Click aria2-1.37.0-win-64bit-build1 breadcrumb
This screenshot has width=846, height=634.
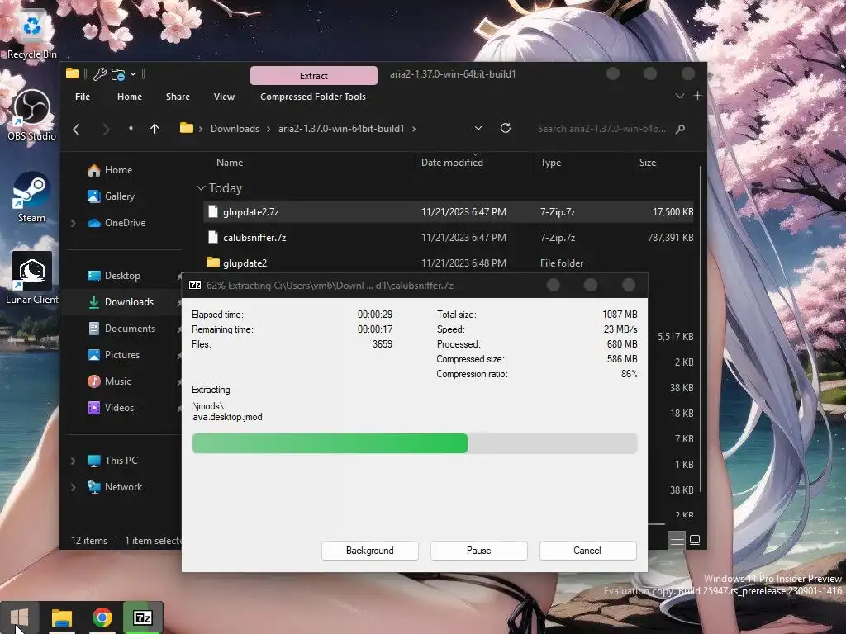click(341, 129)
